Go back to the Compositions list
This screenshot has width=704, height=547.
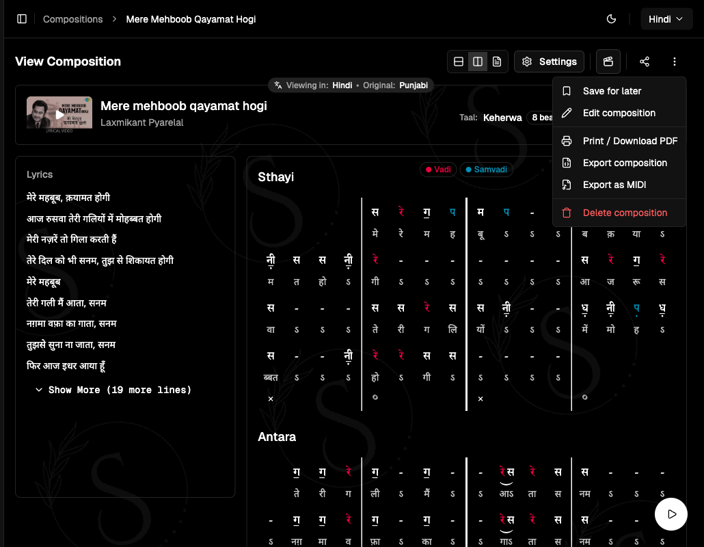(x=72, y=19)
